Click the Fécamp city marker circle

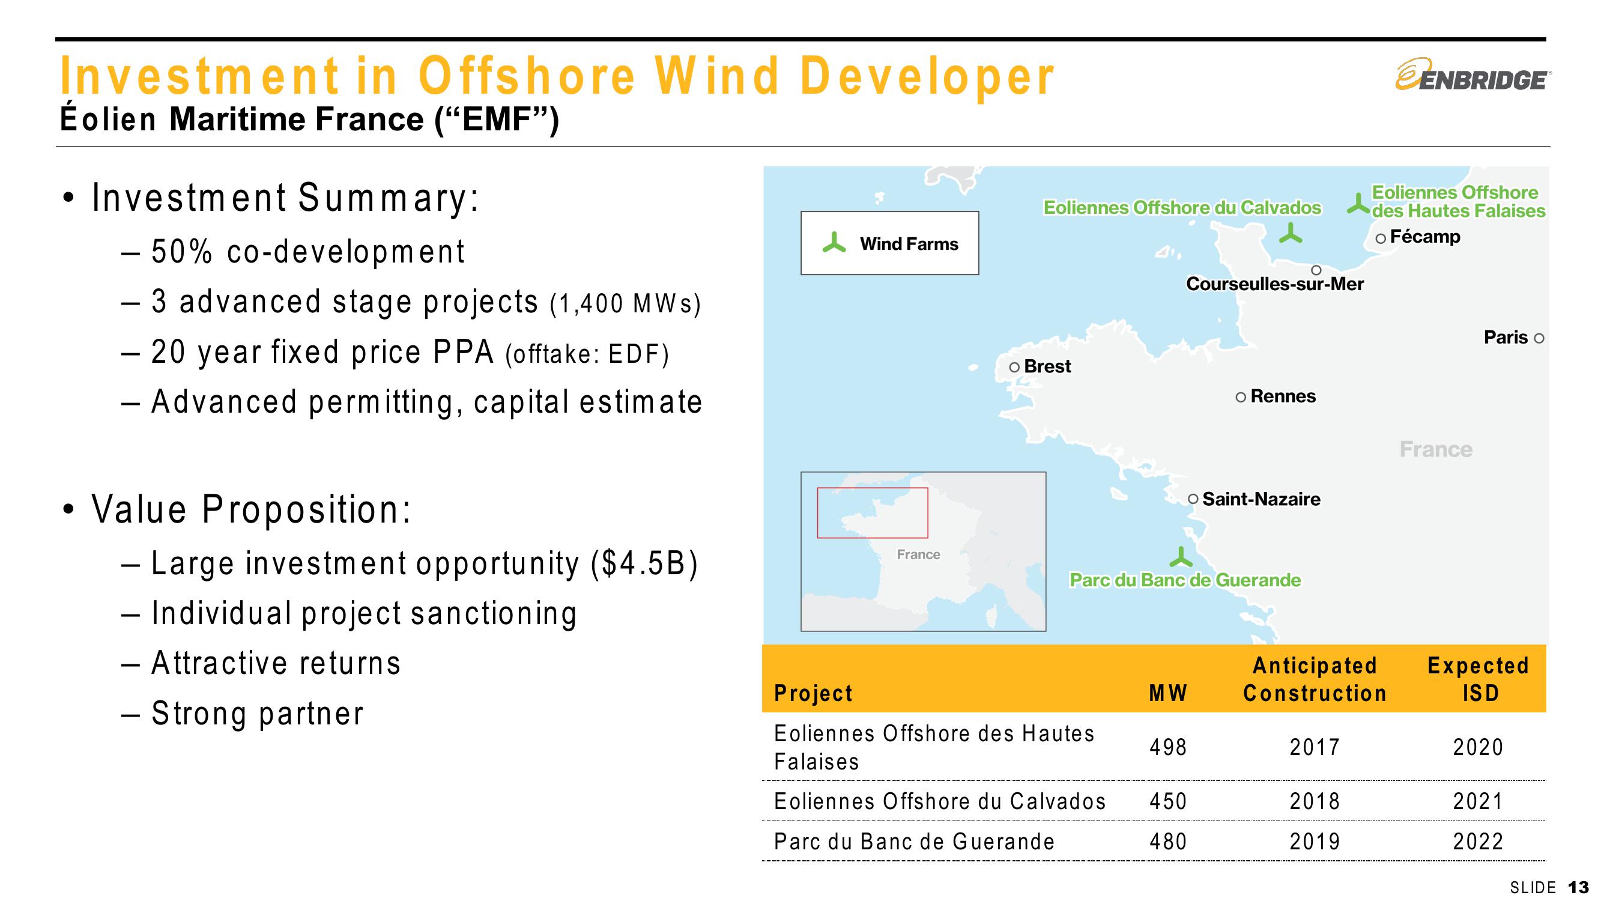pyautogui.click(x=1381, y=239)
